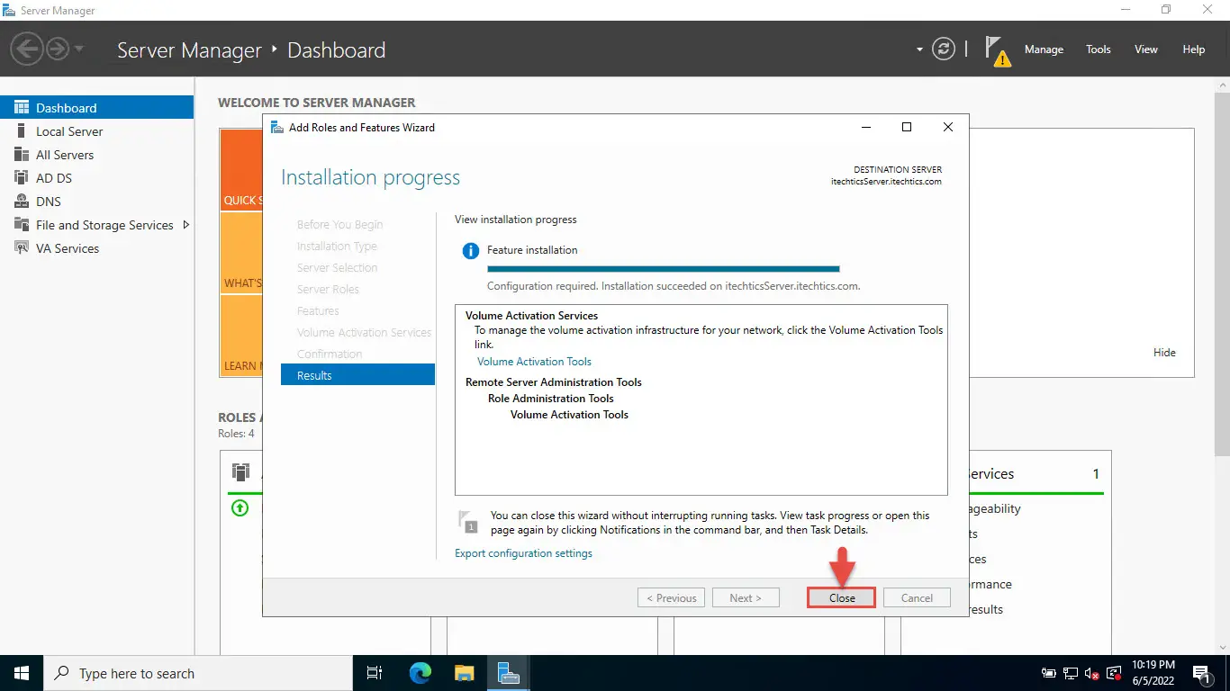Select DNS in the left pane
1230x691 pixels.
click(x=97, y=202)
